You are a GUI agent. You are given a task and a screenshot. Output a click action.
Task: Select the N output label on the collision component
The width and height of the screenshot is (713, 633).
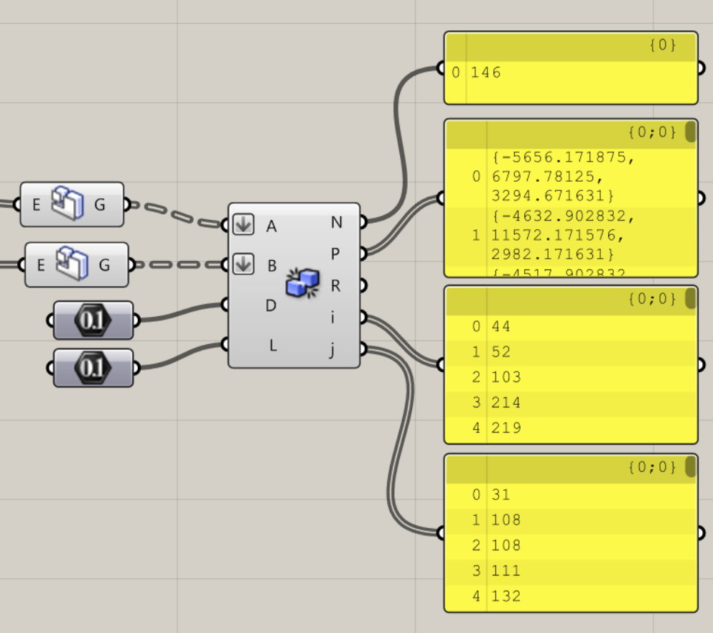[336, 223]
